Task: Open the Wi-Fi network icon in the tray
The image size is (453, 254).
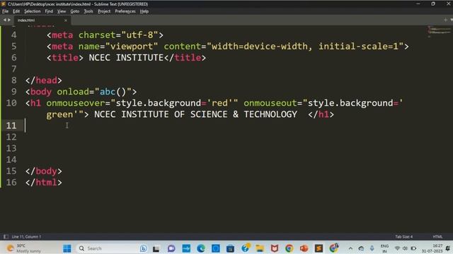Action: 397,248
